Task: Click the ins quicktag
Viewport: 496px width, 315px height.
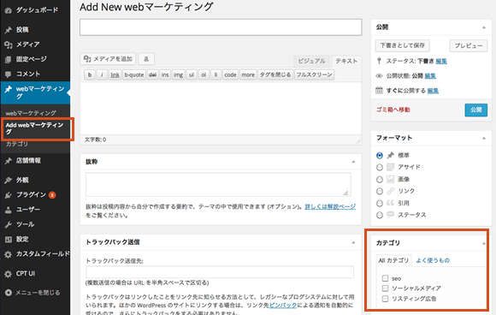Action: [x=165, y=75]
